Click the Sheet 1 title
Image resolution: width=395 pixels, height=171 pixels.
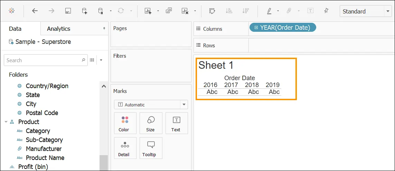point(216,65)
